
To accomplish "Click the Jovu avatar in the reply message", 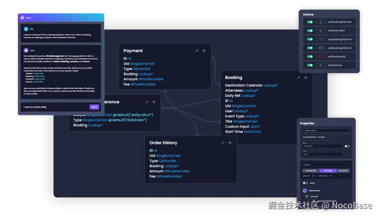I will coord(26,50).
